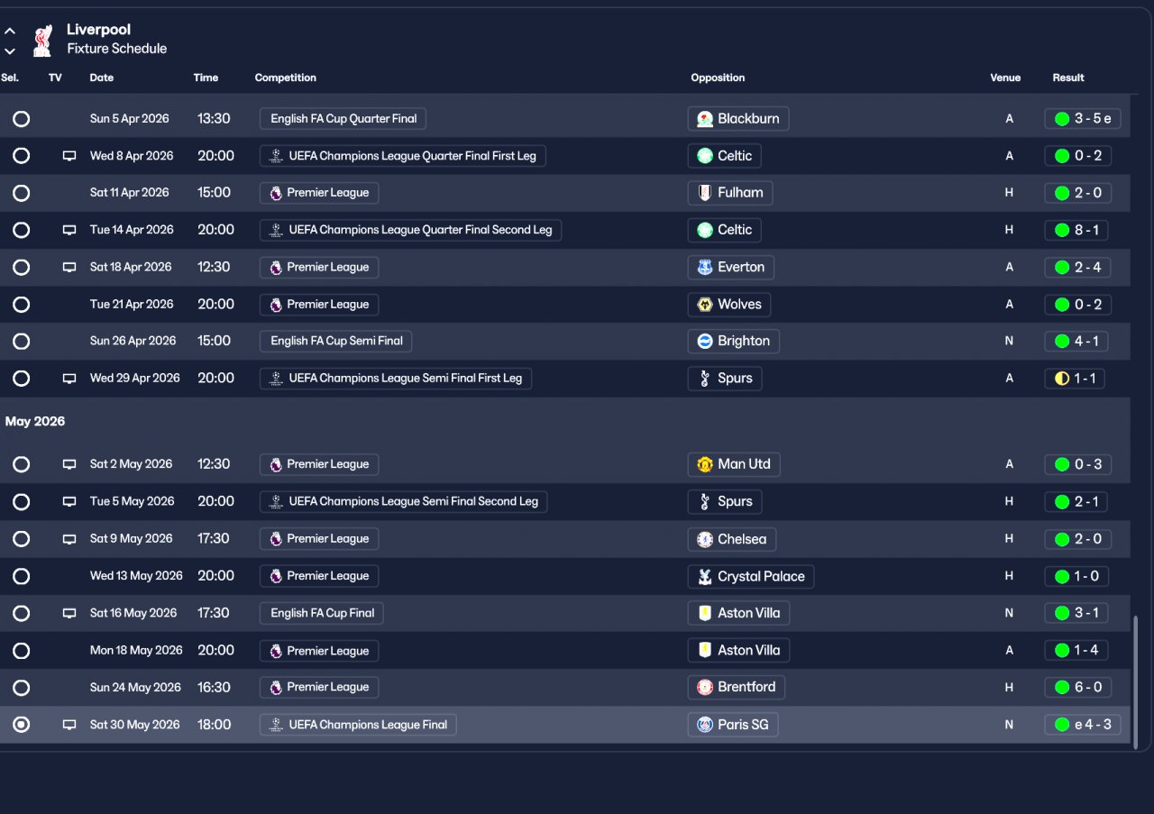Screen dimensions: 1154x814
Task: Click the Crystal Palace club badge
Action: (705, 576)
